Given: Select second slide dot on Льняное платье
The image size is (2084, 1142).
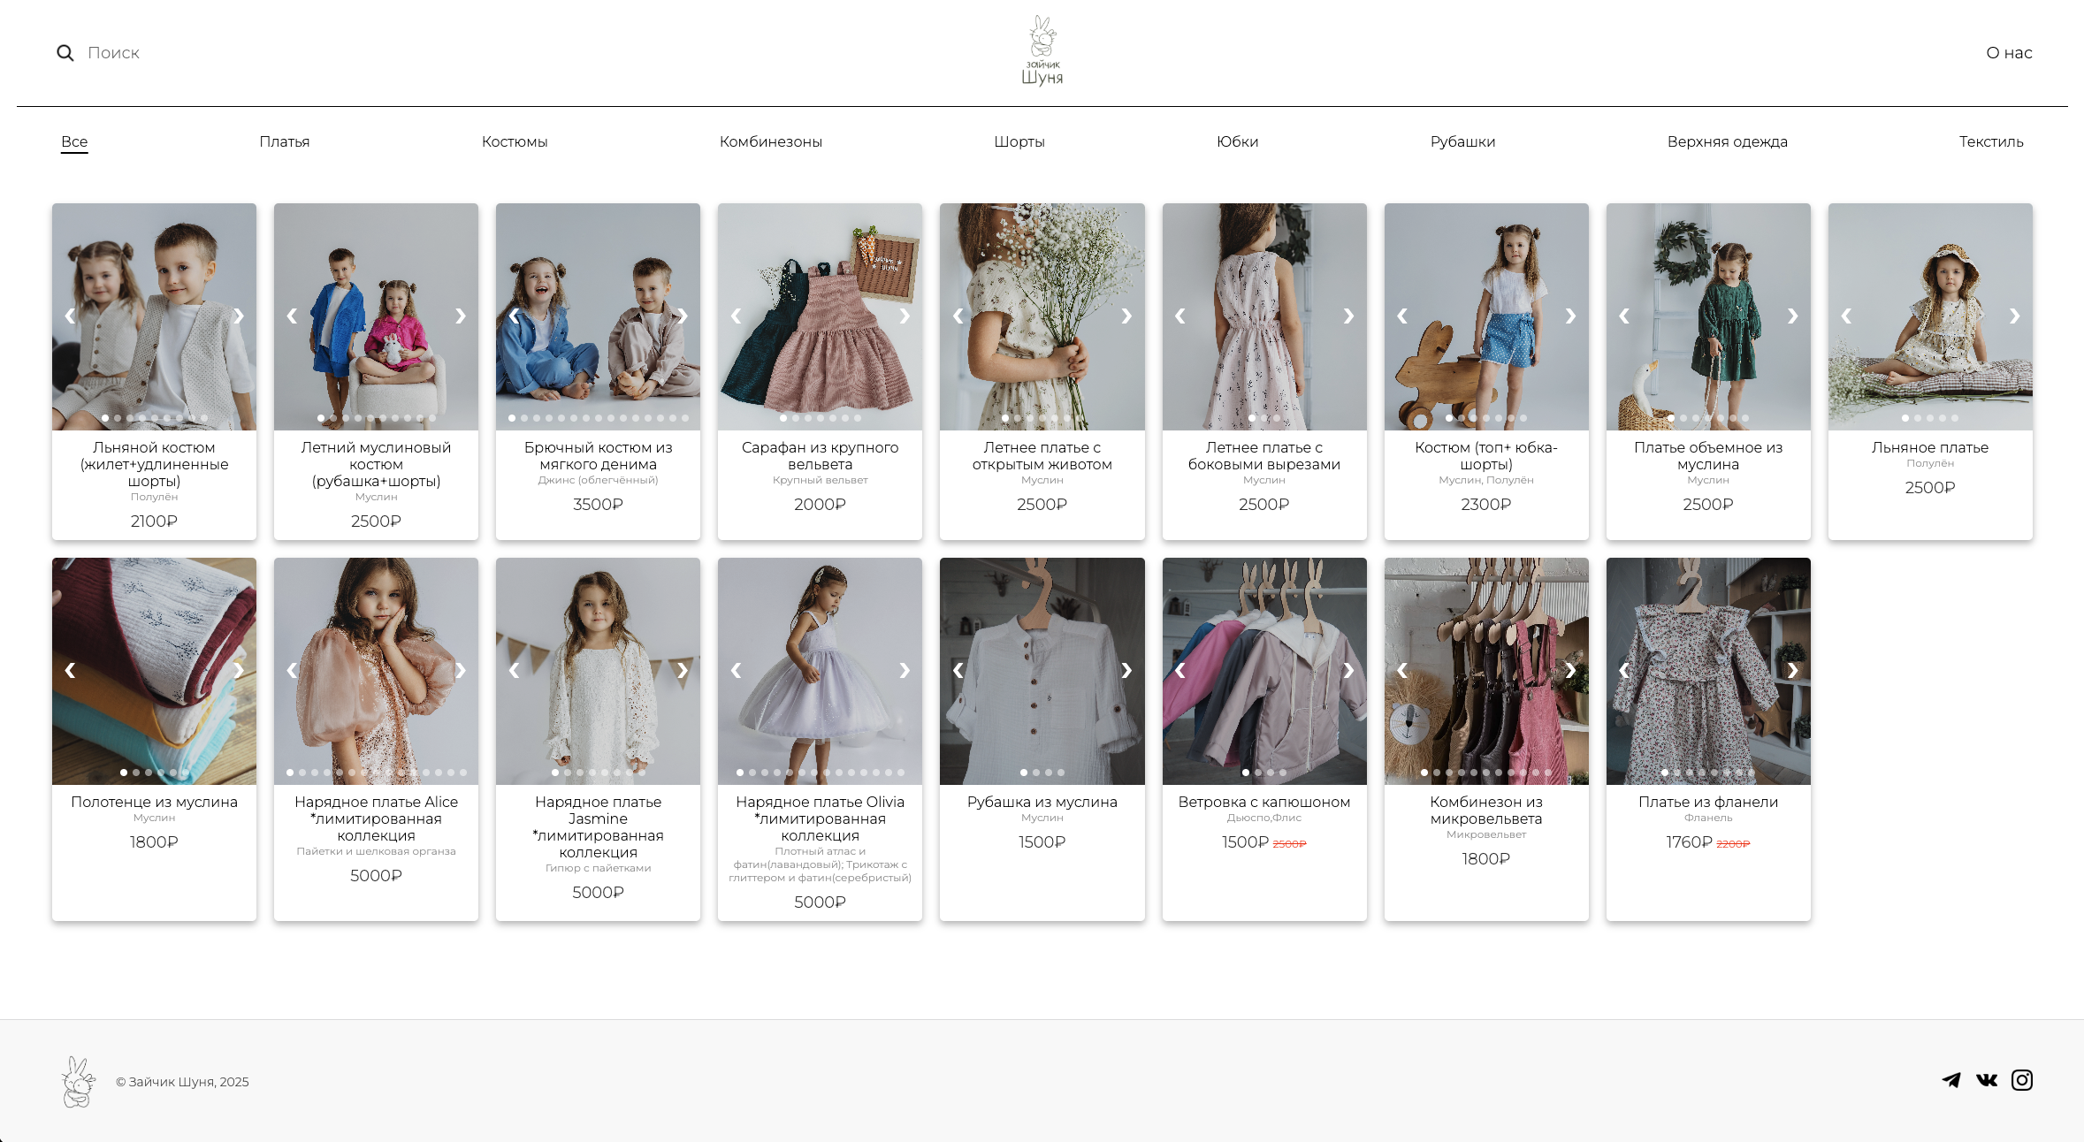Looking at the screenshot, I should (x=1918, y=418).
